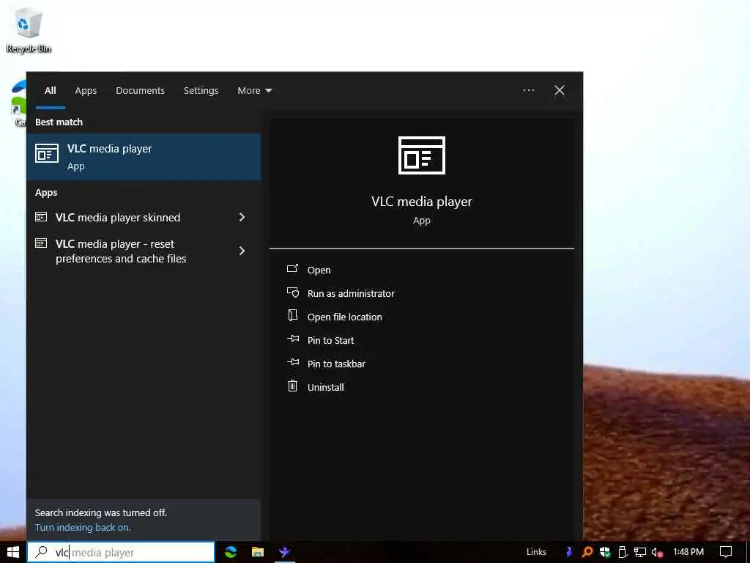The image size is (750, 563).
Task: Select the VLC media player skinned result
Action: (x=144, y=217)
